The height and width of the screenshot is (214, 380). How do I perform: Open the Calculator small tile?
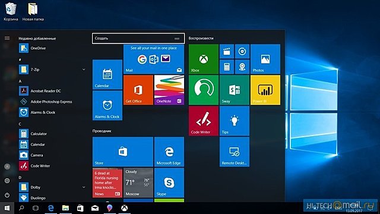[227, 67]
